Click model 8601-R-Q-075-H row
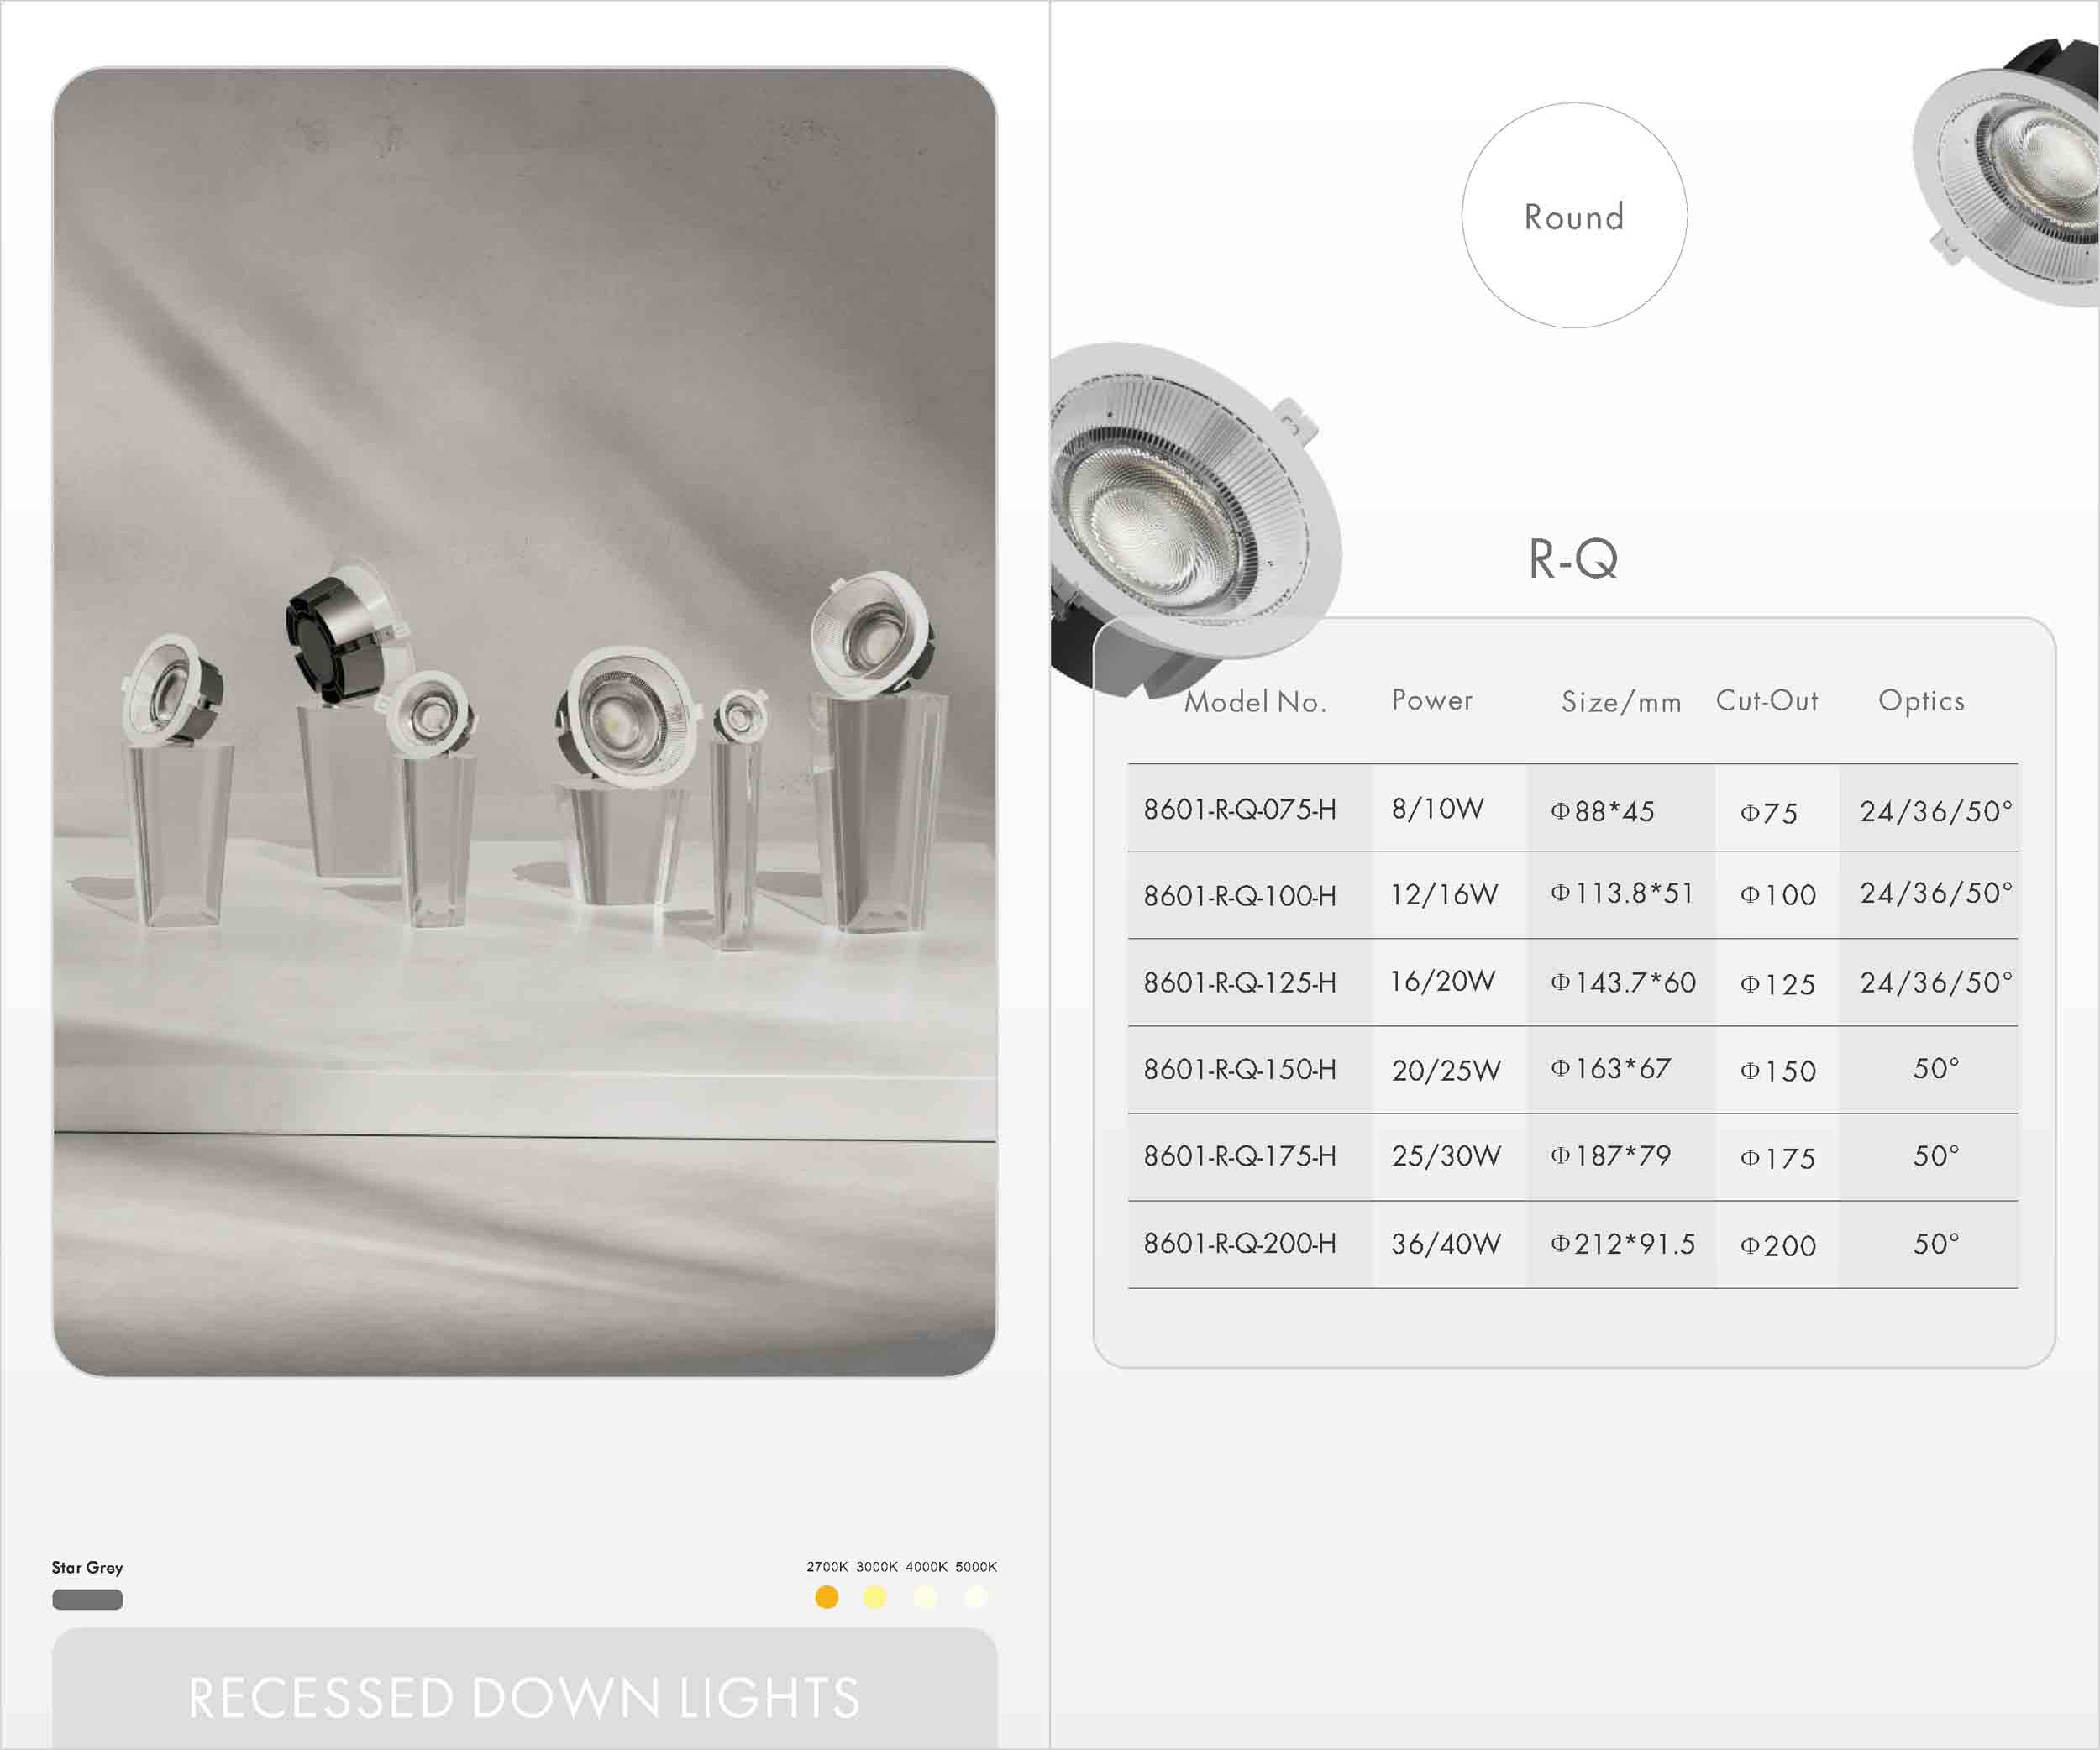The image size is (2100, 1750). [1239, 810]
